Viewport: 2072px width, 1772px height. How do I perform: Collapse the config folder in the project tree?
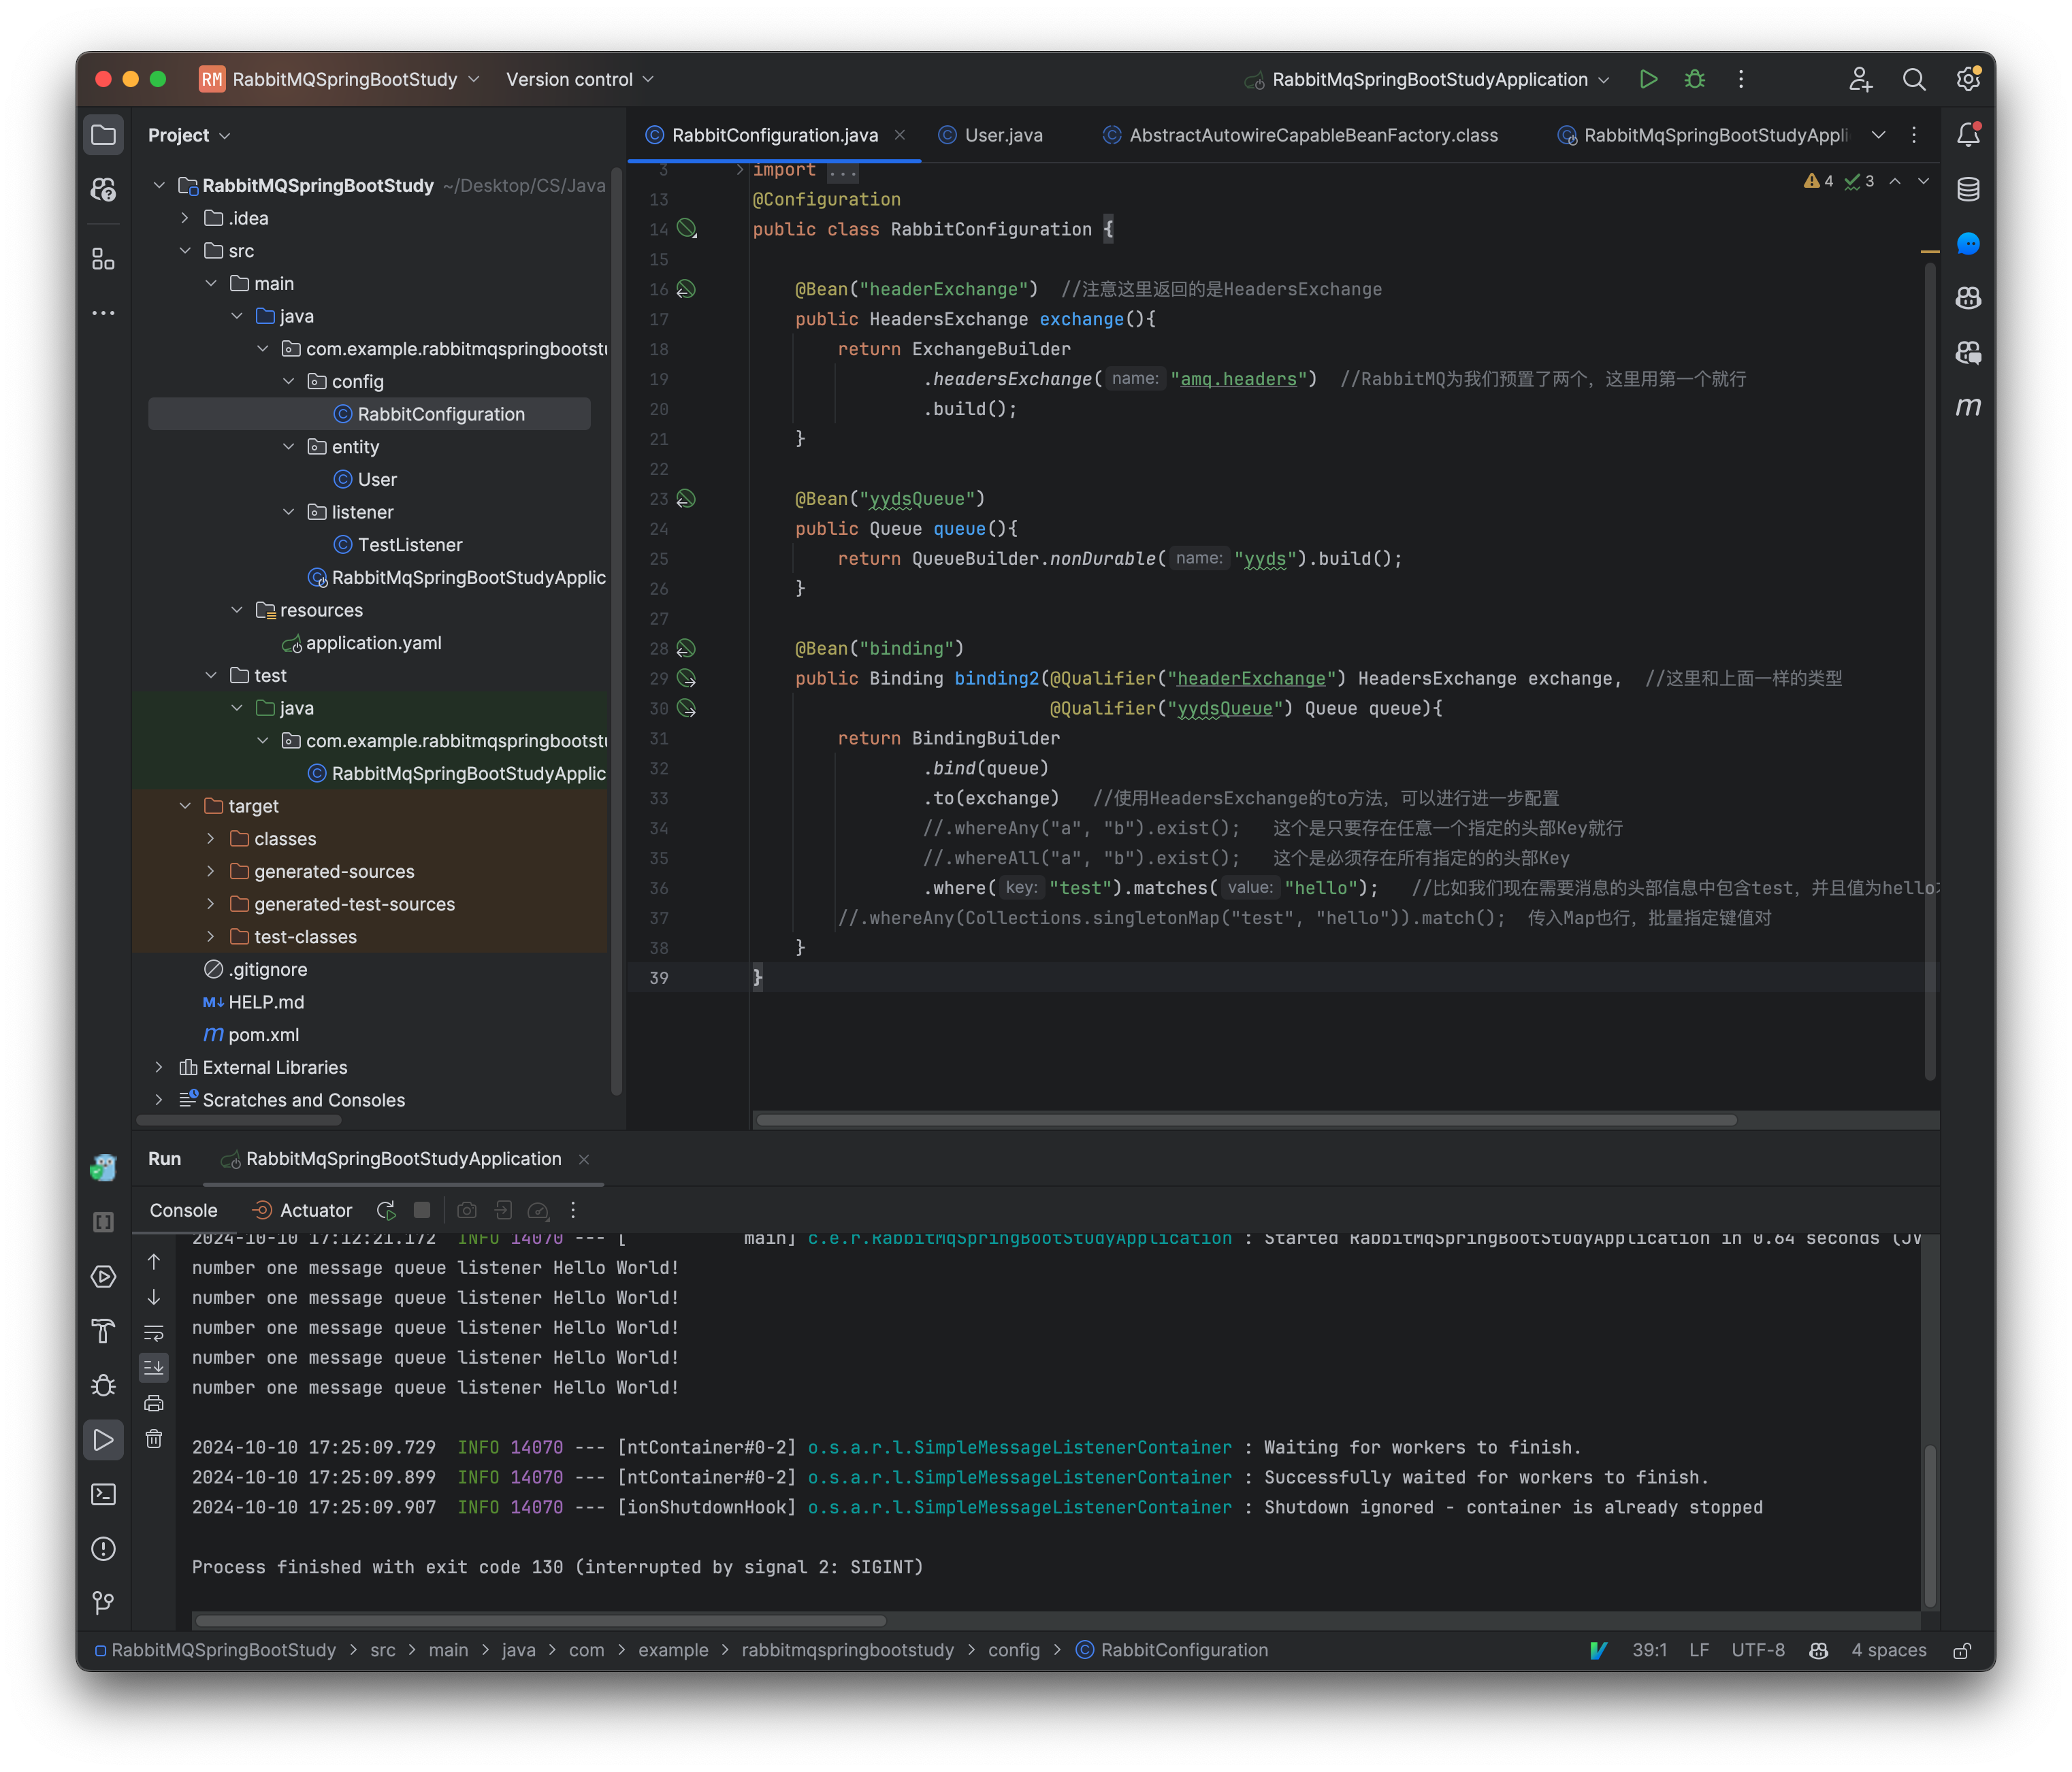pos(289,381)
